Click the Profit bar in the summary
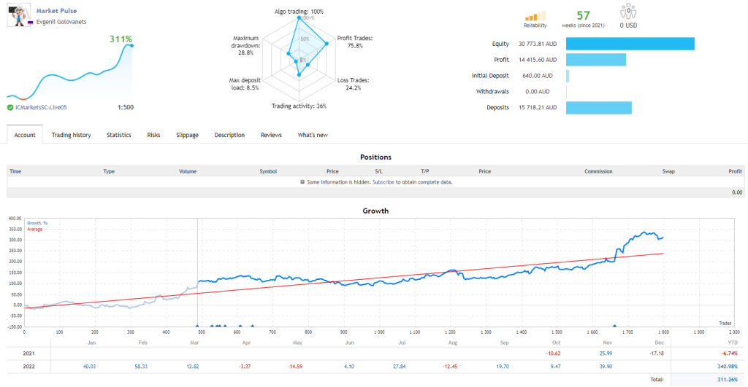Screen dimensions: 748x387 pyautogui.click(x=596, y=60)
